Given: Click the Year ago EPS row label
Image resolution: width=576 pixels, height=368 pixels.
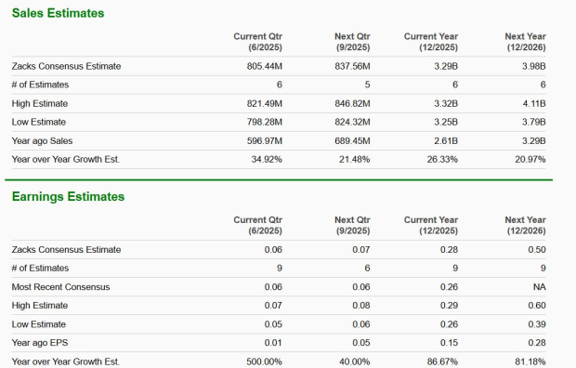Looking at the screenshot, I should 40,343.
